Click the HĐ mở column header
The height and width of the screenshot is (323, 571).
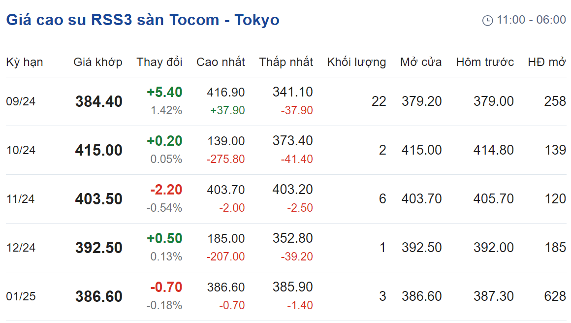[x=547, y=62]
